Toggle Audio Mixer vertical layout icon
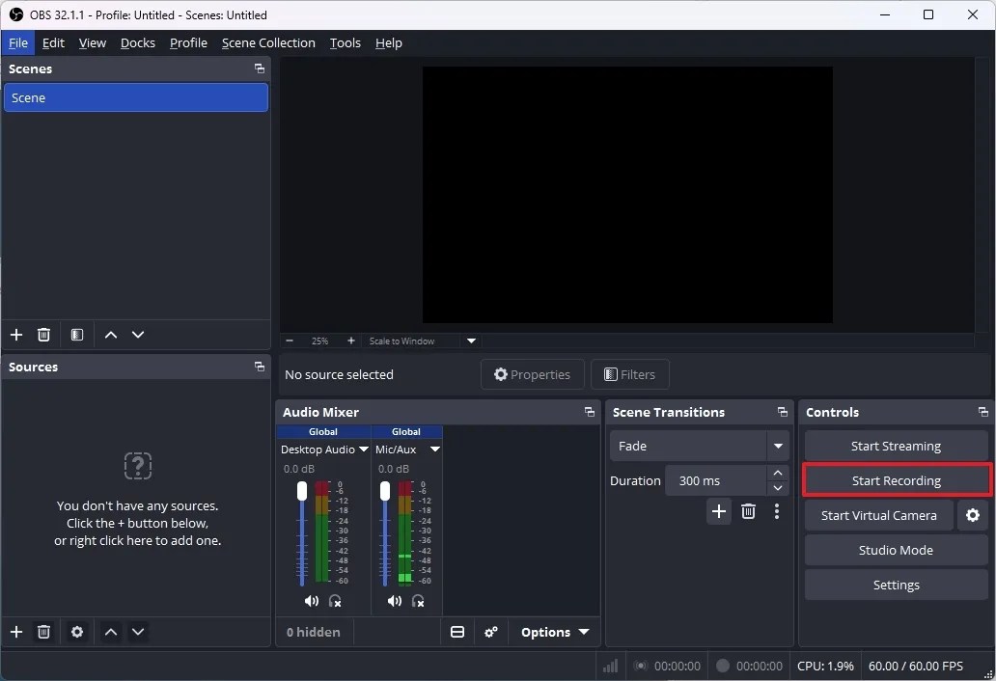This screenshot has height=681, width=996. (457, 632)
